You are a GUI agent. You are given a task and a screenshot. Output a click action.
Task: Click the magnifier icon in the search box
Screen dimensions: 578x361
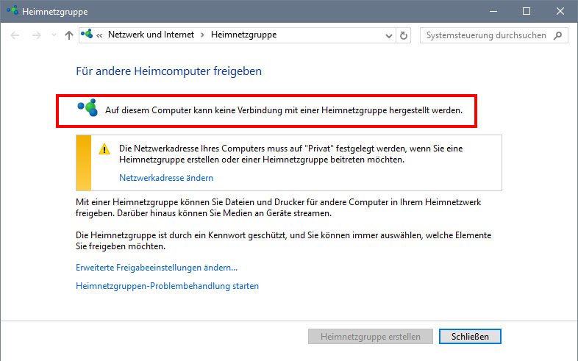tap(558, 35)
